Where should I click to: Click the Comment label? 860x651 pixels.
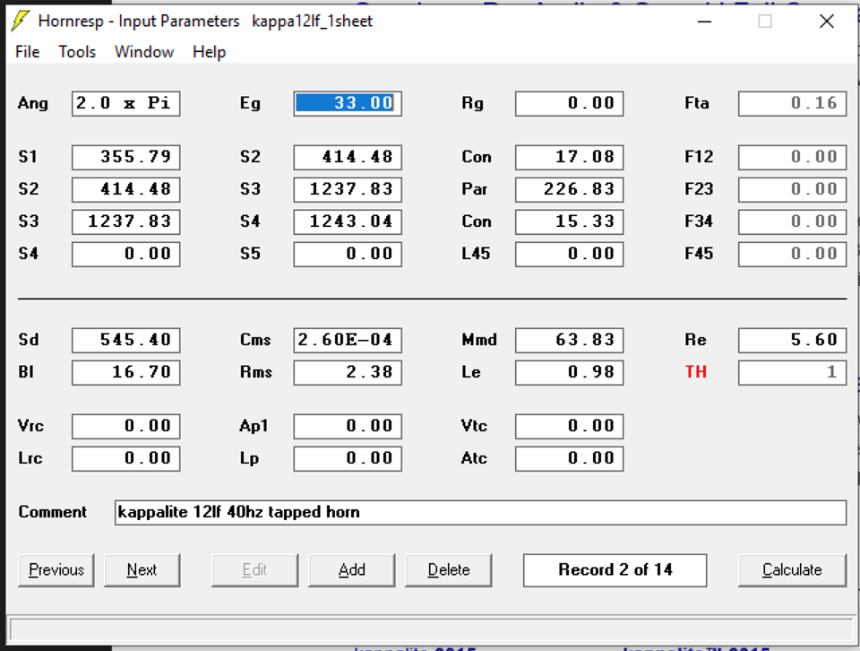53,512
